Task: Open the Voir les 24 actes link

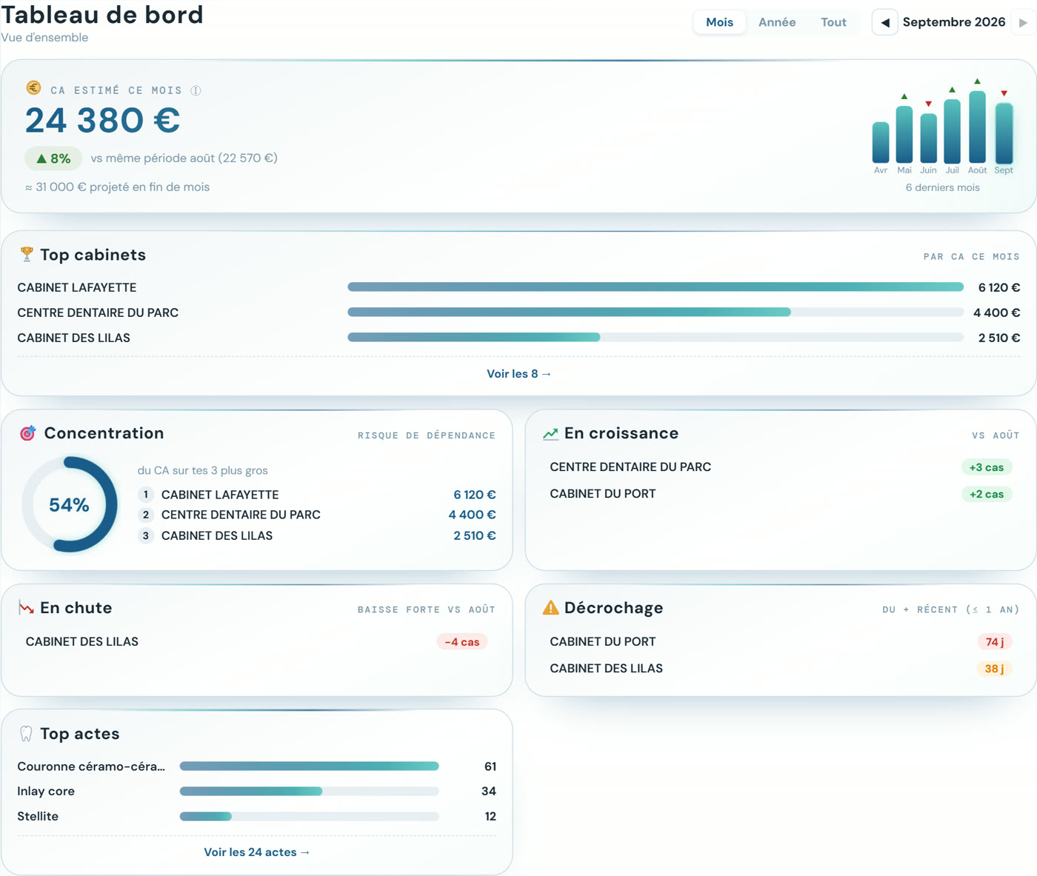Action: point(257,852)
